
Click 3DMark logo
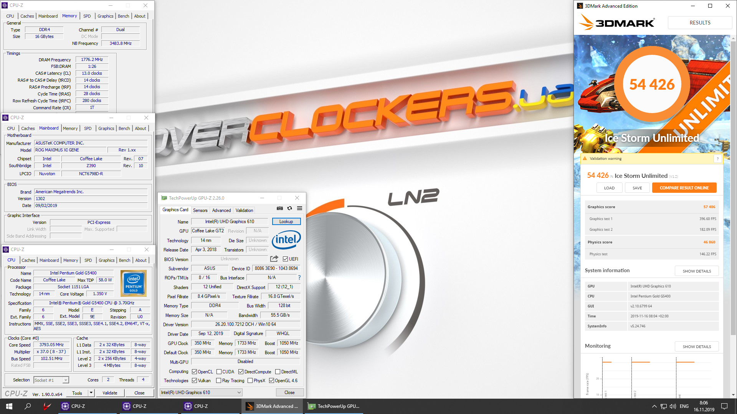pyautogui.click(x=616, y=22)
